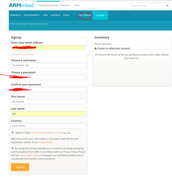The image size is (172, 177).
Task: Click the 'I already have an account!' link
Action: point(22,54)
